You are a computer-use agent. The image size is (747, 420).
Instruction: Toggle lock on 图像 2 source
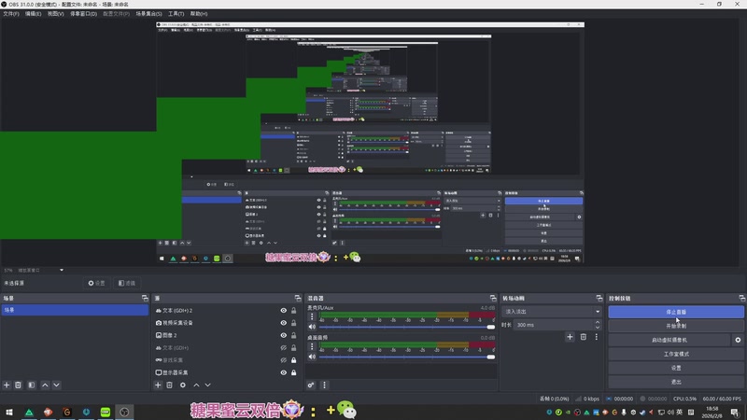pyautogui.click(x=294, y=335)
